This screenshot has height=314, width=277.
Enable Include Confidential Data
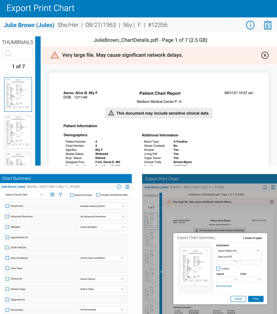tap(98, 195)
